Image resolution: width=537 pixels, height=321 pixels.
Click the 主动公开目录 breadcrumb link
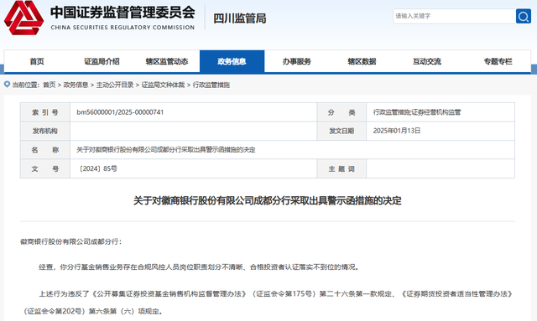pos(115,85)
